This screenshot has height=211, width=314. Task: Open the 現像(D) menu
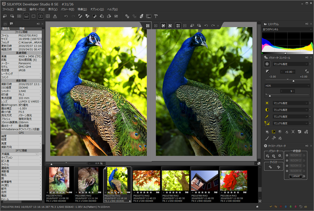(82, 9)
